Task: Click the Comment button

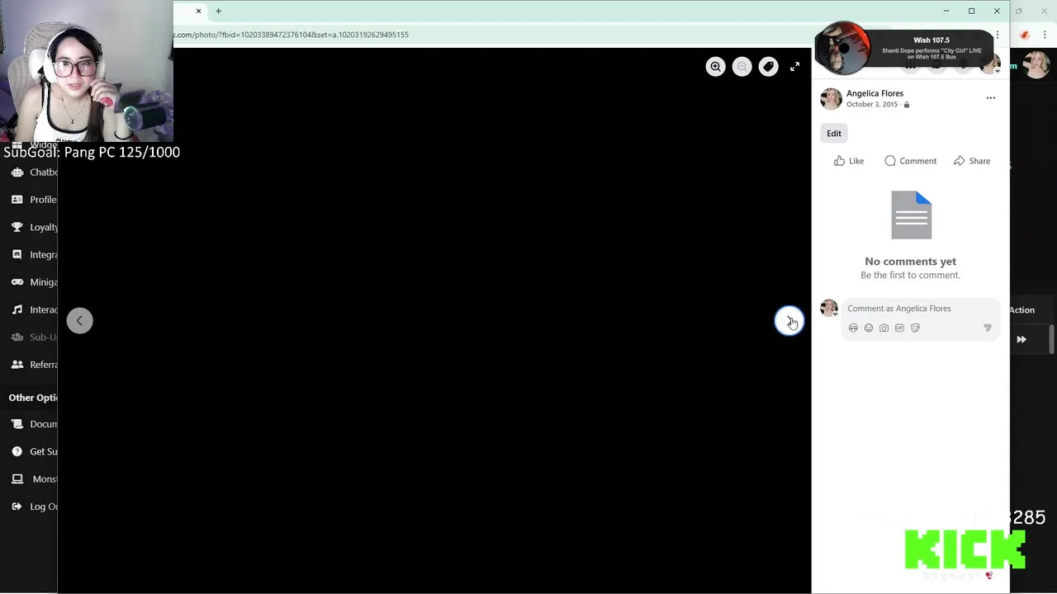Action: pyautogui.click(x=910, y=161)
